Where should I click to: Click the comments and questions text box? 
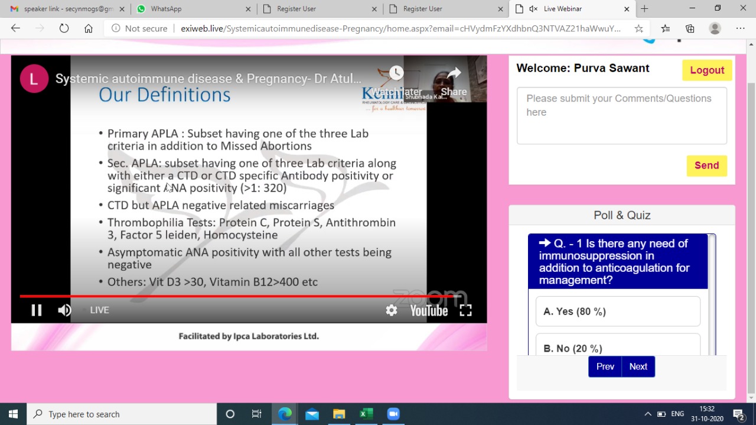[x=621, y=116]
